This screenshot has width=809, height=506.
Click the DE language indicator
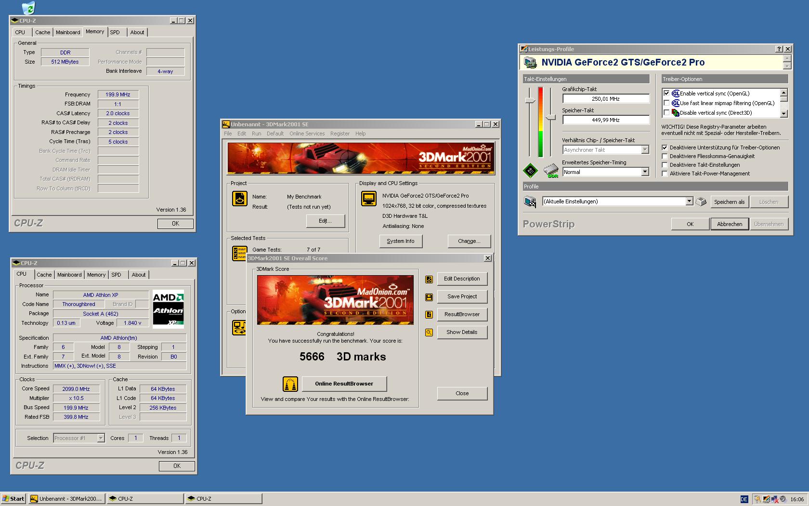(744, 499)
